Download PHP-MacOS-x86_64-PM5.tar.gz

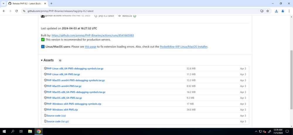tap(64, 98)
